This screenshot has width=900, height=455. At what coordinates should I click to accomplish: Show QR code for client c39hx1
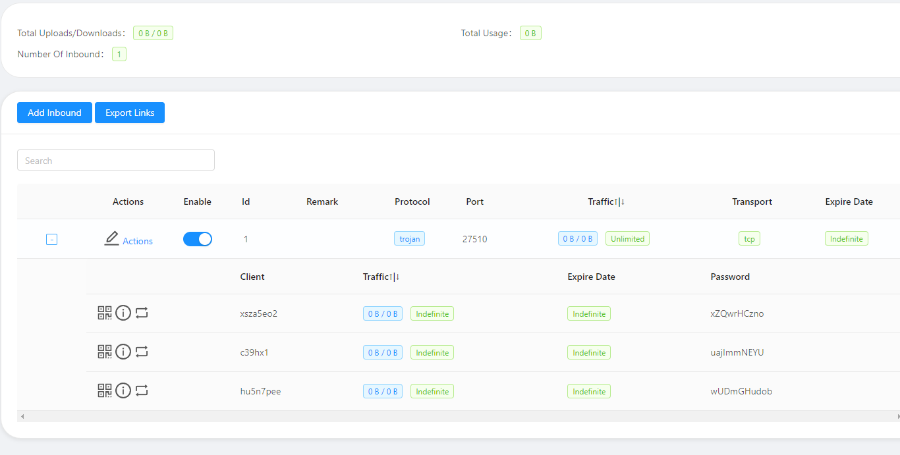click(x=105, y=352)
